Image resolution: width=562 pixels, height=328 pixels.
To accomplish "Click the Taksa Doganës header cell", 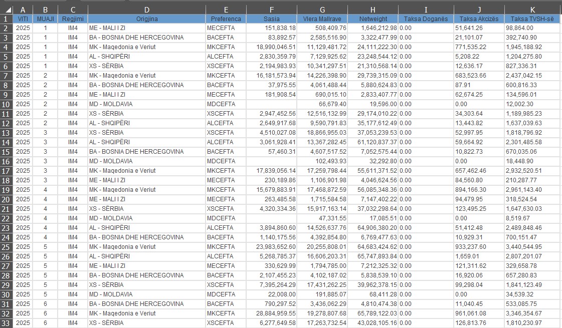I will (426, 19).
